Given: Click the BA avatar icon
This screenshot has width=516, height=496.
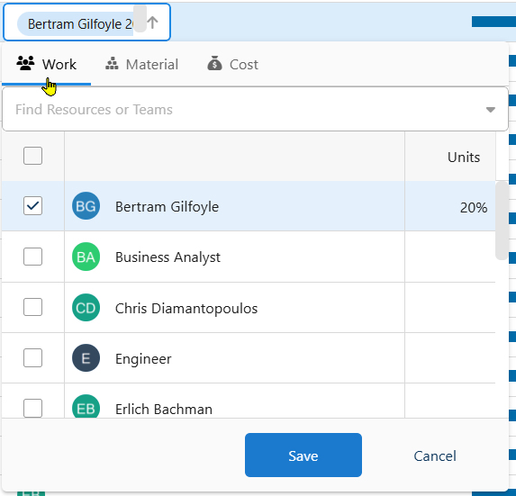Looking at the screenshot, I should click(x=86, y=257).
